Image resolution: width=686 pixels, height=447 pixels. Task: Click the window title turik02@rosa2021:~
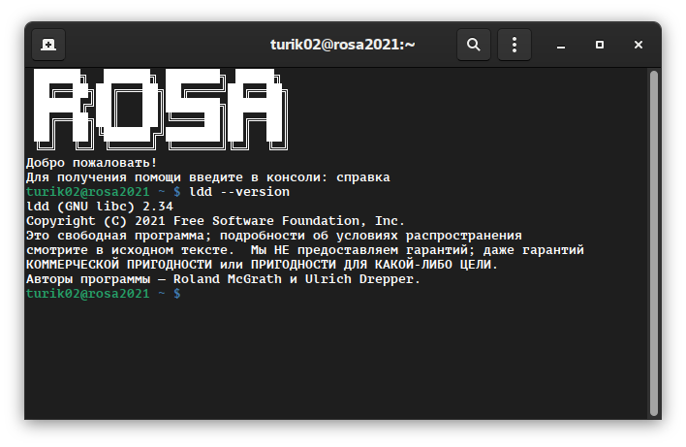pos(343,45)
